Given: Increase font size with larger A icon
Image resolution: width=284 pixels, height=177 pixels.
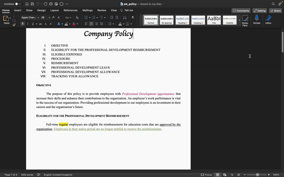Looking at the screenshot, I should (x=53, y=17).
